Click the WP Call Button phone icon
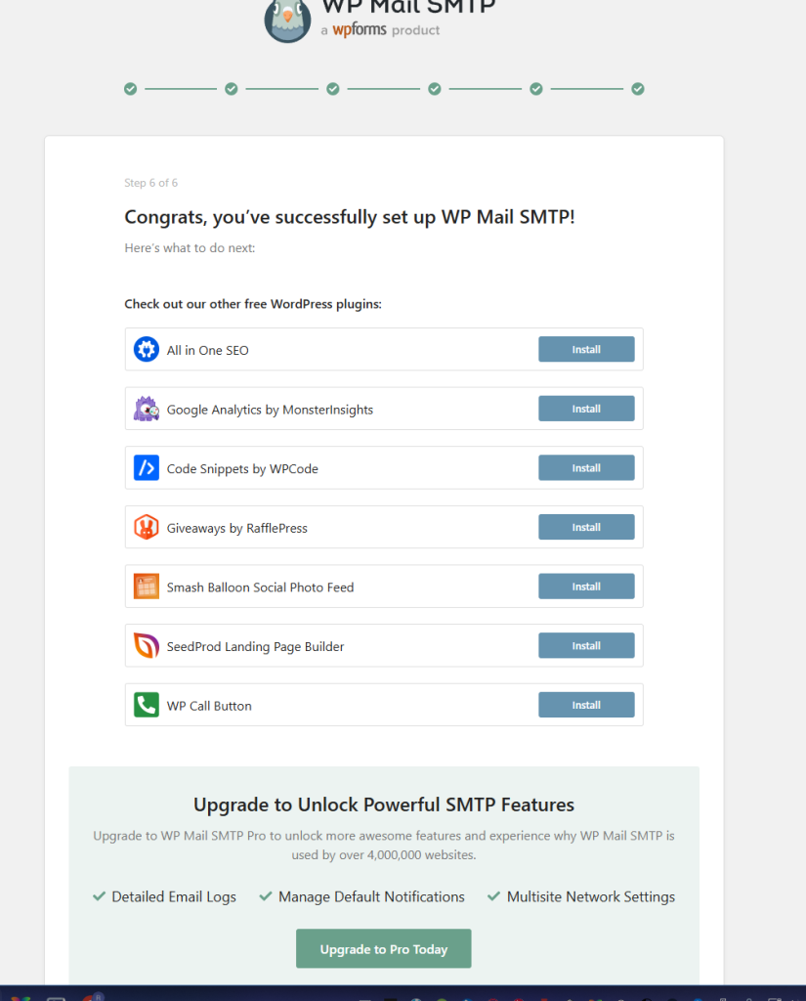Image resolution: width=806 pixels, height=1001 pixels. tap(147, 705)
